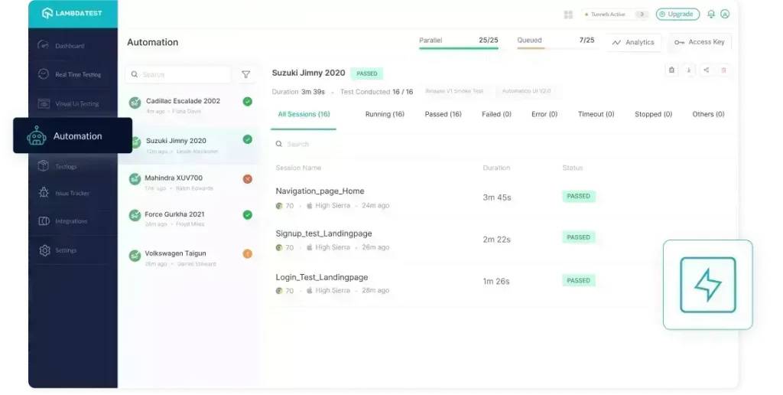Viewport: 783px width, 395px height.
Task: Click the download icon for the build
Action: (689, 70)
